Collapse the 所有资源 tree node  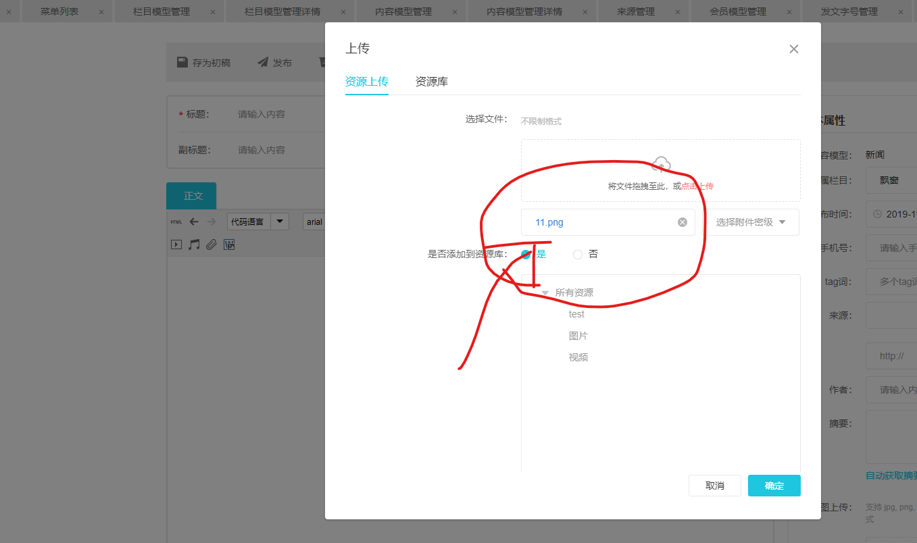pyautogui.click(x=545, y=293)
